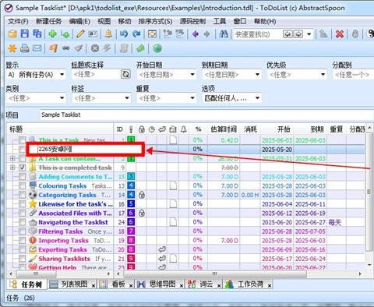Add a new task with green plus
The width and height of the screenshot is (374, 307).
click(53, 34)
